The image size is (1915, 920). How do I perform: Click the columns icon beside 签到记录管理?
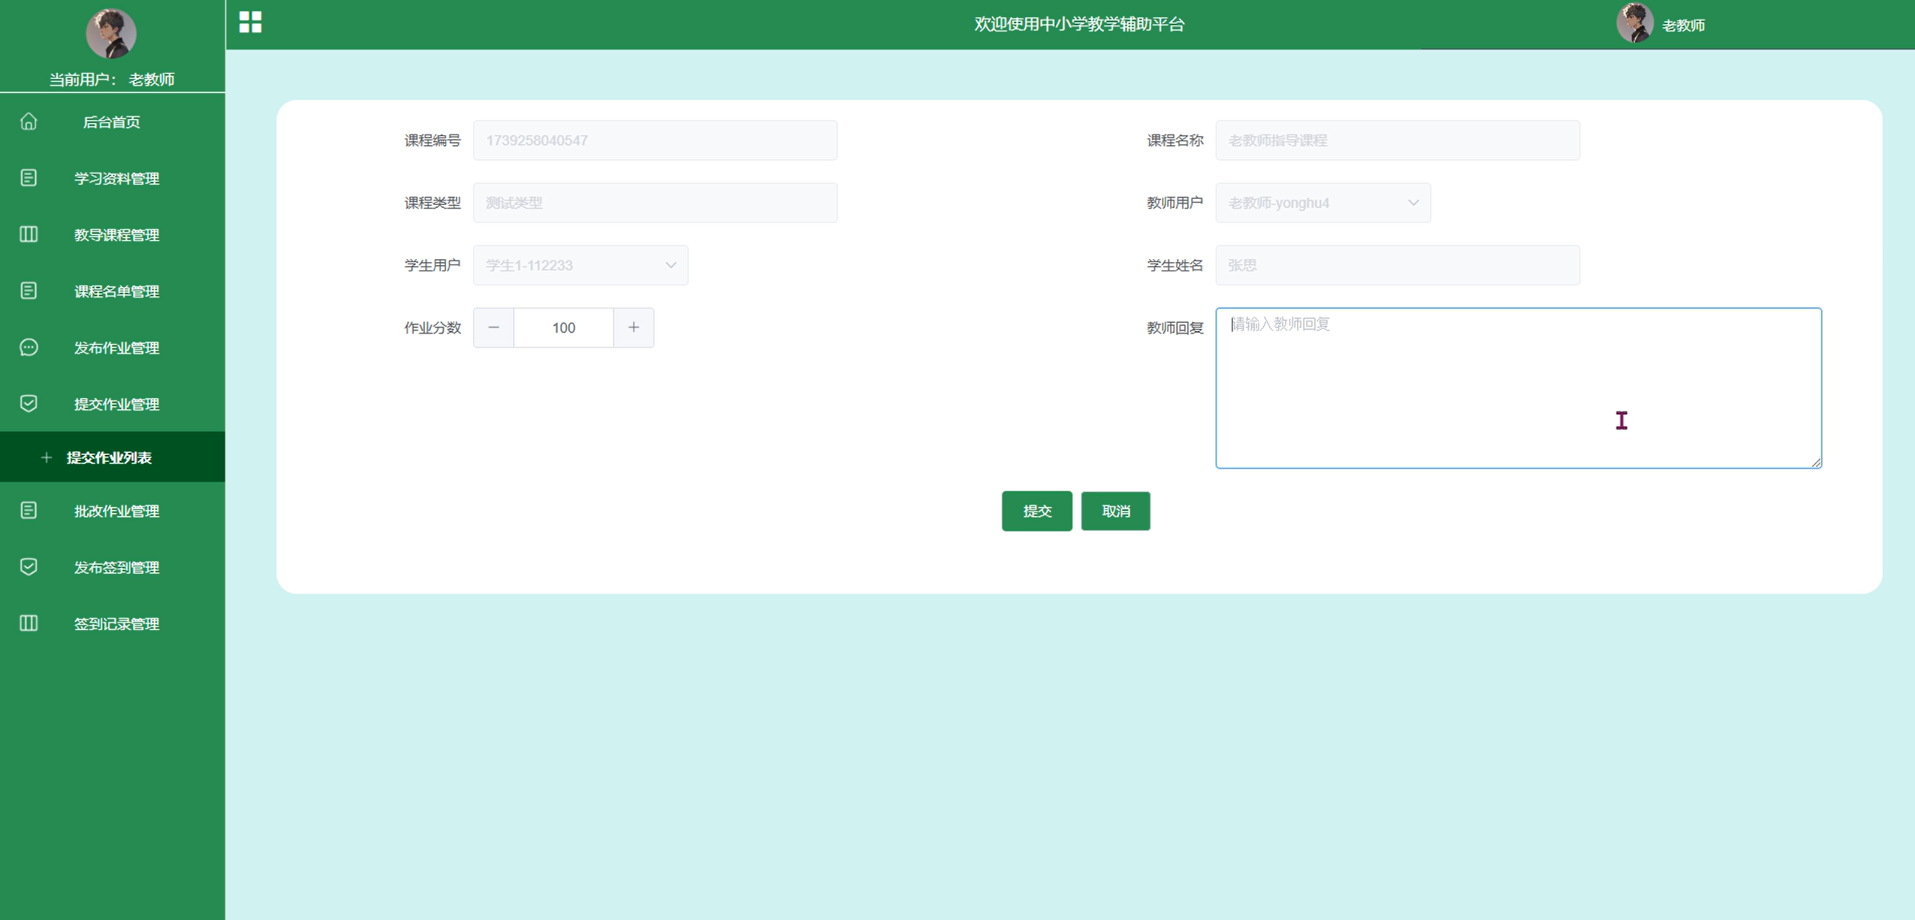pos(29,623)
